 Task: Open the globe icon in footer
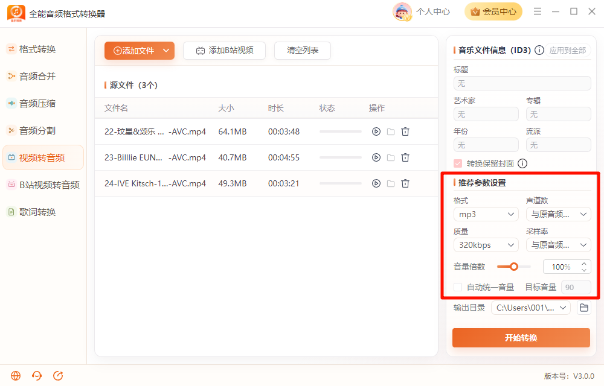pyautogui.click(x=16, y=376)
